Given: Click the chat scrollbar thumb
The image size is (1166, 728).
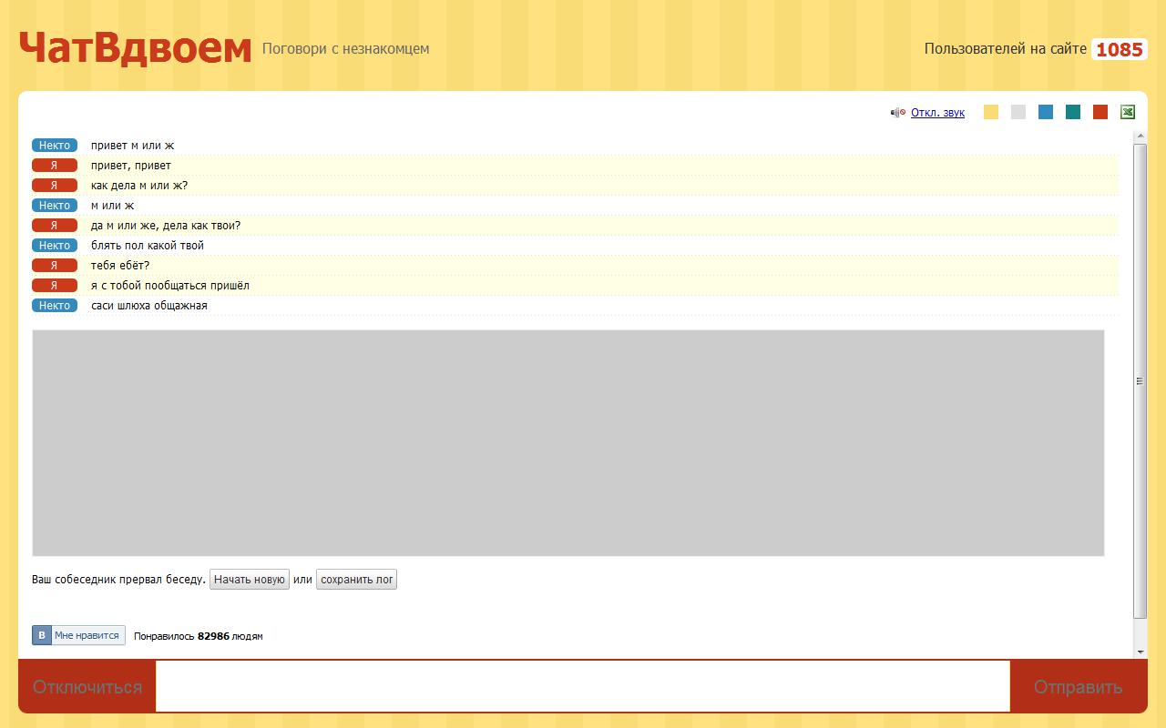Looking at the screenshot, I should (1140, 380).
